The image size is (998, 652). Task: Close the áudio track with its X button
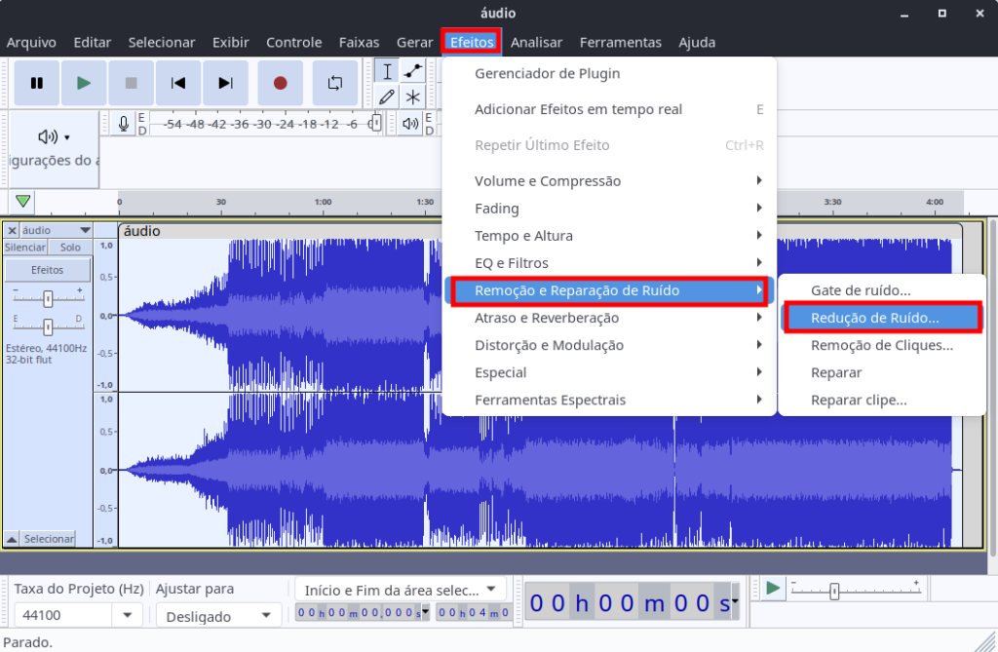(12, 230)
